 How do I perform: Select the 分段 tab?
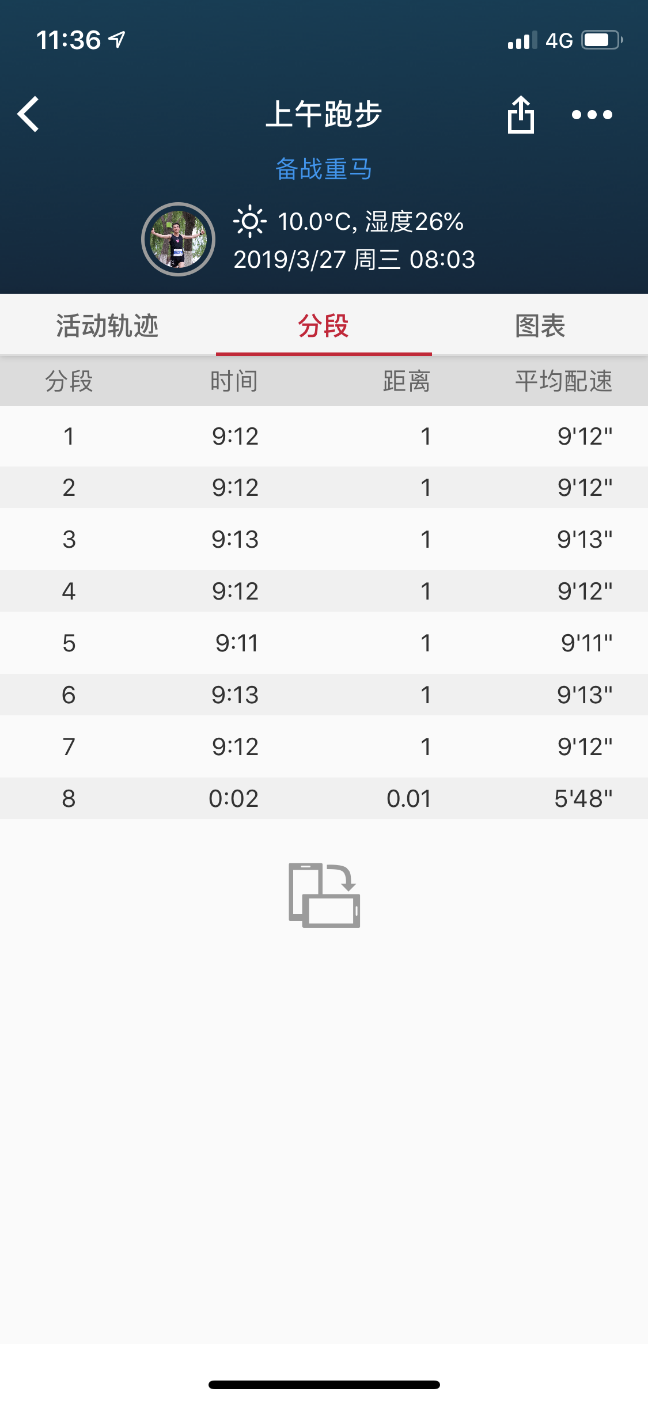click(324, 326)
